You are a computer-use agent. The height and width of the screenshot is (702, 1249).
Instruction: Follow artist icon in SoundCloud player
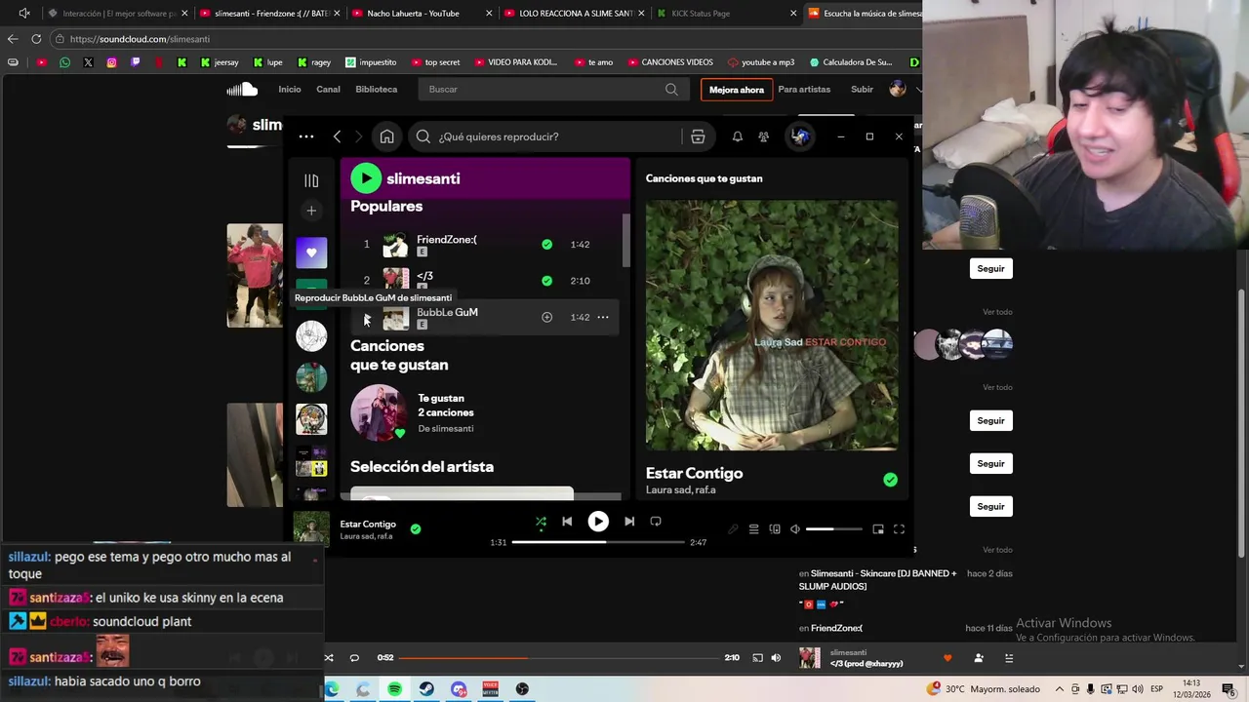tap(979, 658)
